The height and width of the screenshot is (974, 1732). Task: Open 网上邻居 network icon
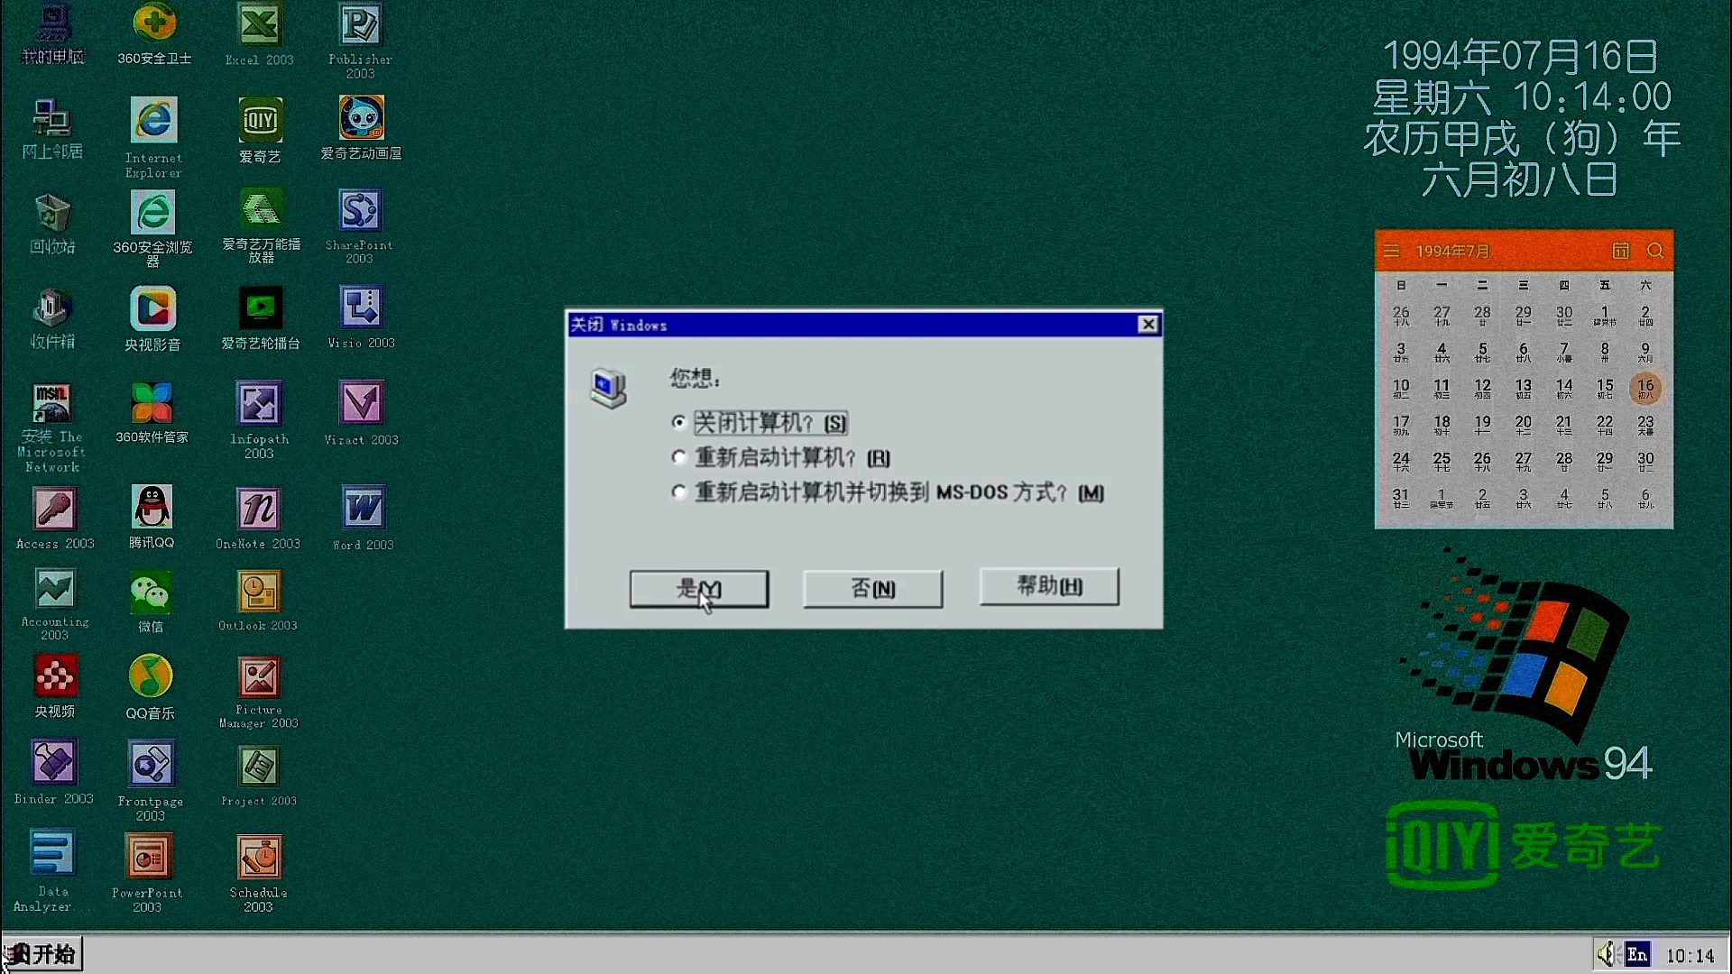pyautogui.click(x=51, y=129)
